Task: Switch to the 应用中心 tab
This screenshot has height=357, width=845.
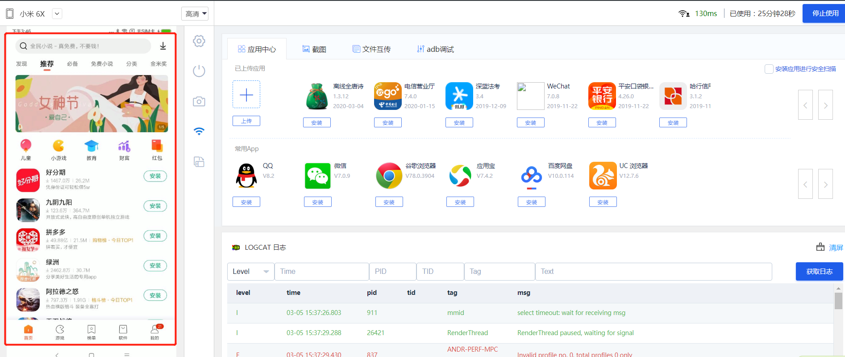Action: pyautogui.click(x=257, y=49)
